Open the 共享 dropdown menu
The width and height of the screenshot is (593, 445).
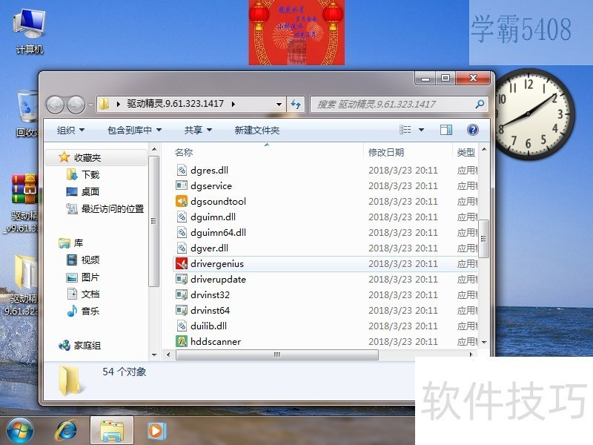click(198, 131)
